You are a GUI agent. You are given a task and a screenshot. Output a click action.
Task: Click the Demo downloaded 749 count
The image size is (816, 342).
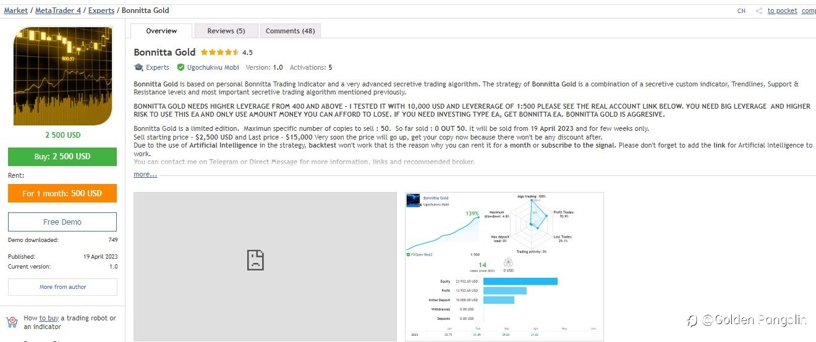point(113,240)
